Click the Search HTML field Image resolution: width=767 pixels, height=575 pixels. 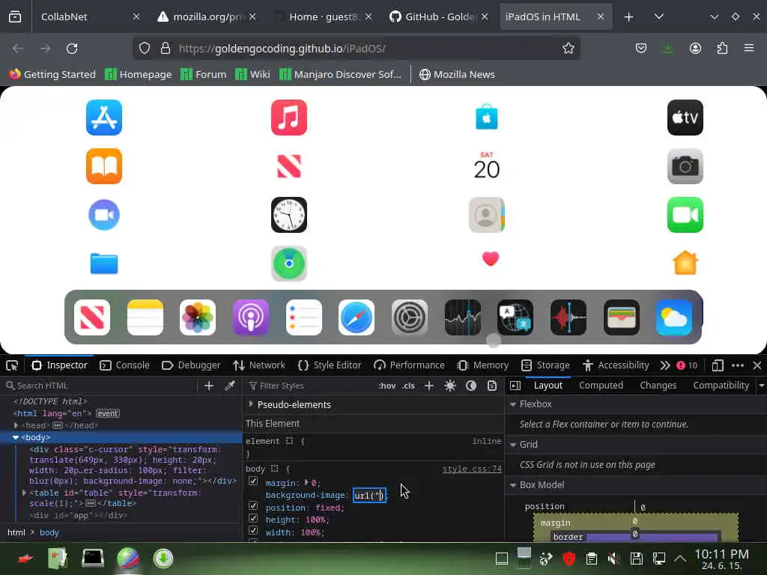(x=100, y=386)
